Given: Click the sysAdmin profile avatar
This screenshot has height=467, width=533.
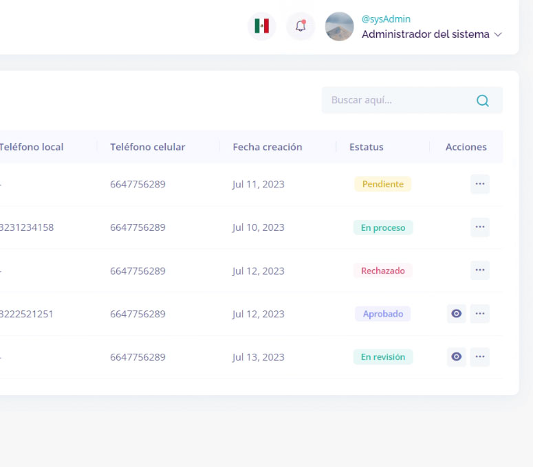Looking at the screenshot, I should click(339, 27).
